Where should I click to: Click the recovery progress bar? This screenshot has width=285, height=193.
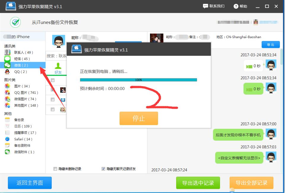[138, 80]
